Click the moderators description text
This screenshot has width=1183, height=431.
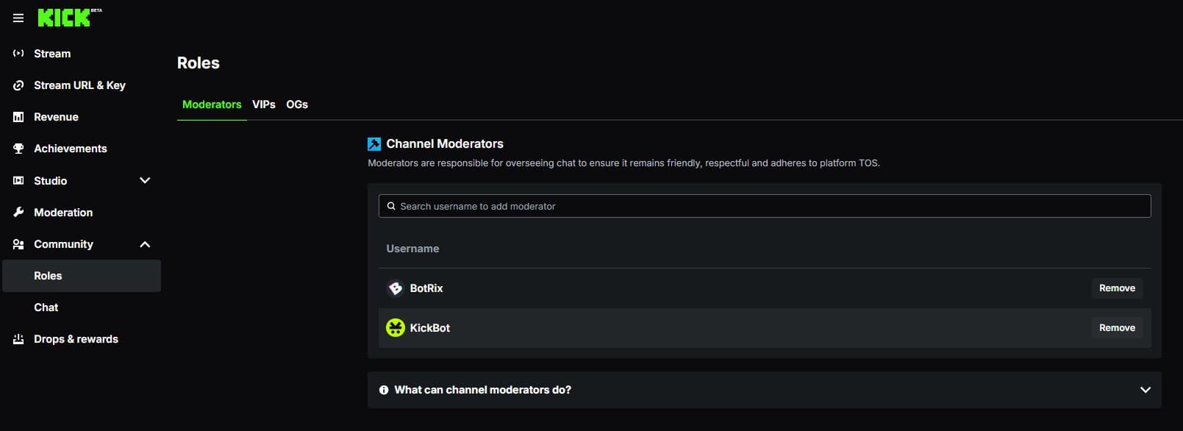(623, 163)
